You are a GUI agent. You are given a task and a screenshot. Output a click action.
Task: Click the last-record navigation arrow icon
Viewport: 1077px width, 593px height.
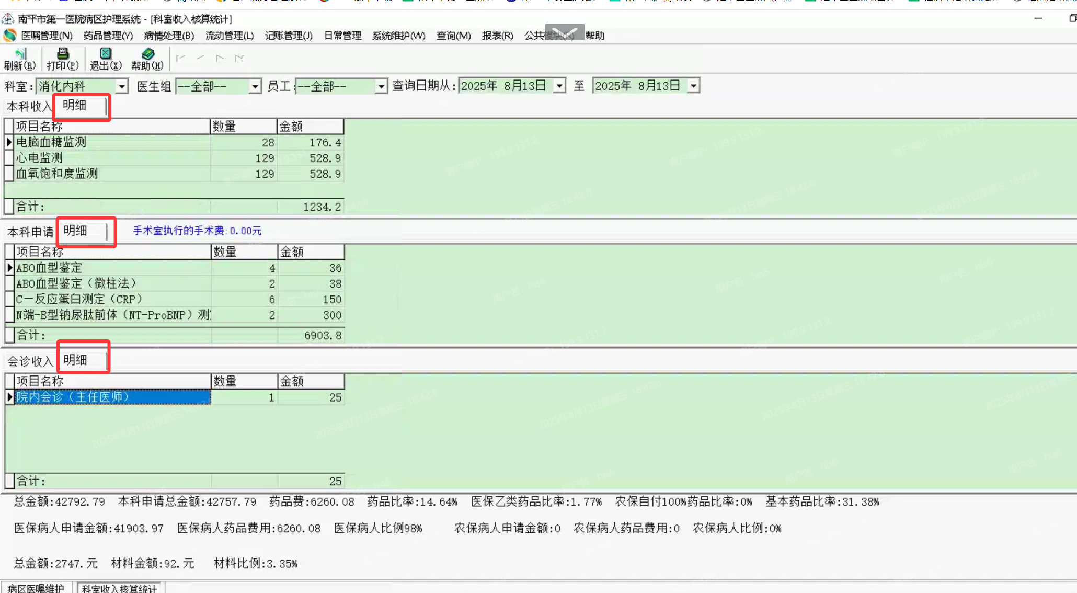(239, 58)
